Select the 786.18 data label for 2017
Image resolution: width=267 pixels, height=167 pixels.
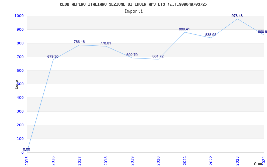click(x=79, y=42)
